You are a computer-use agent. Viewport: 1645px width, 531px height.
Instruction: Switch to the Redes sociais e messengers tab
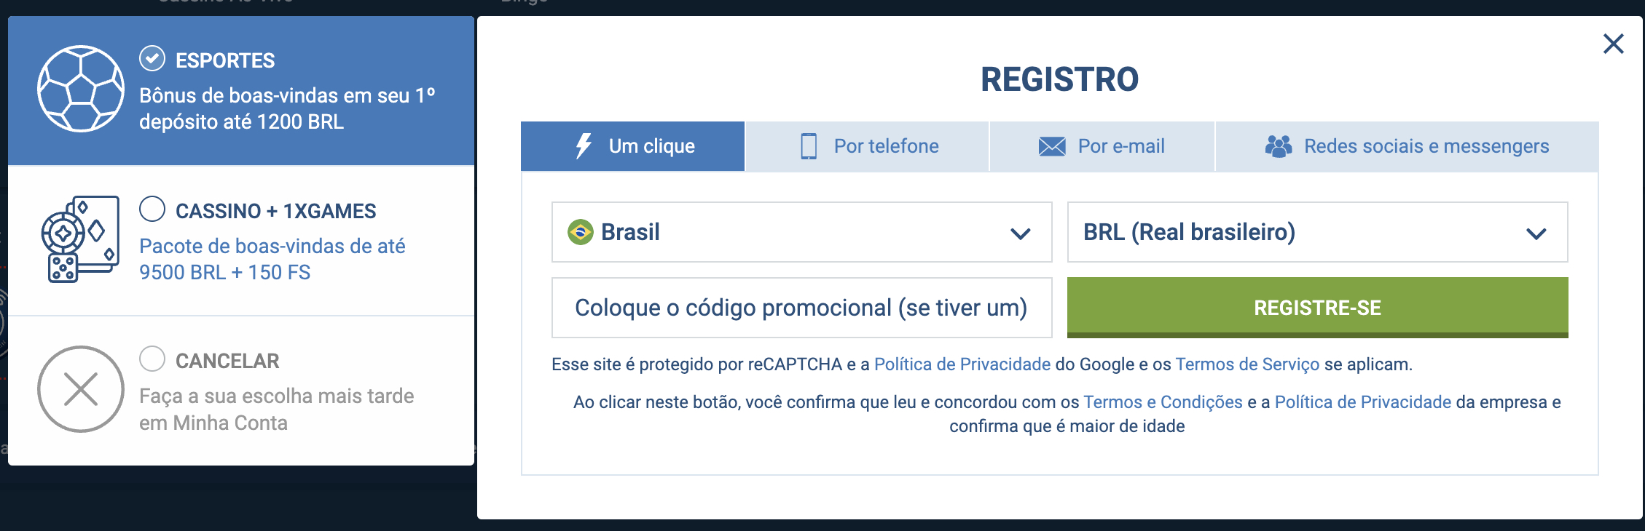tap(1407, 146)
